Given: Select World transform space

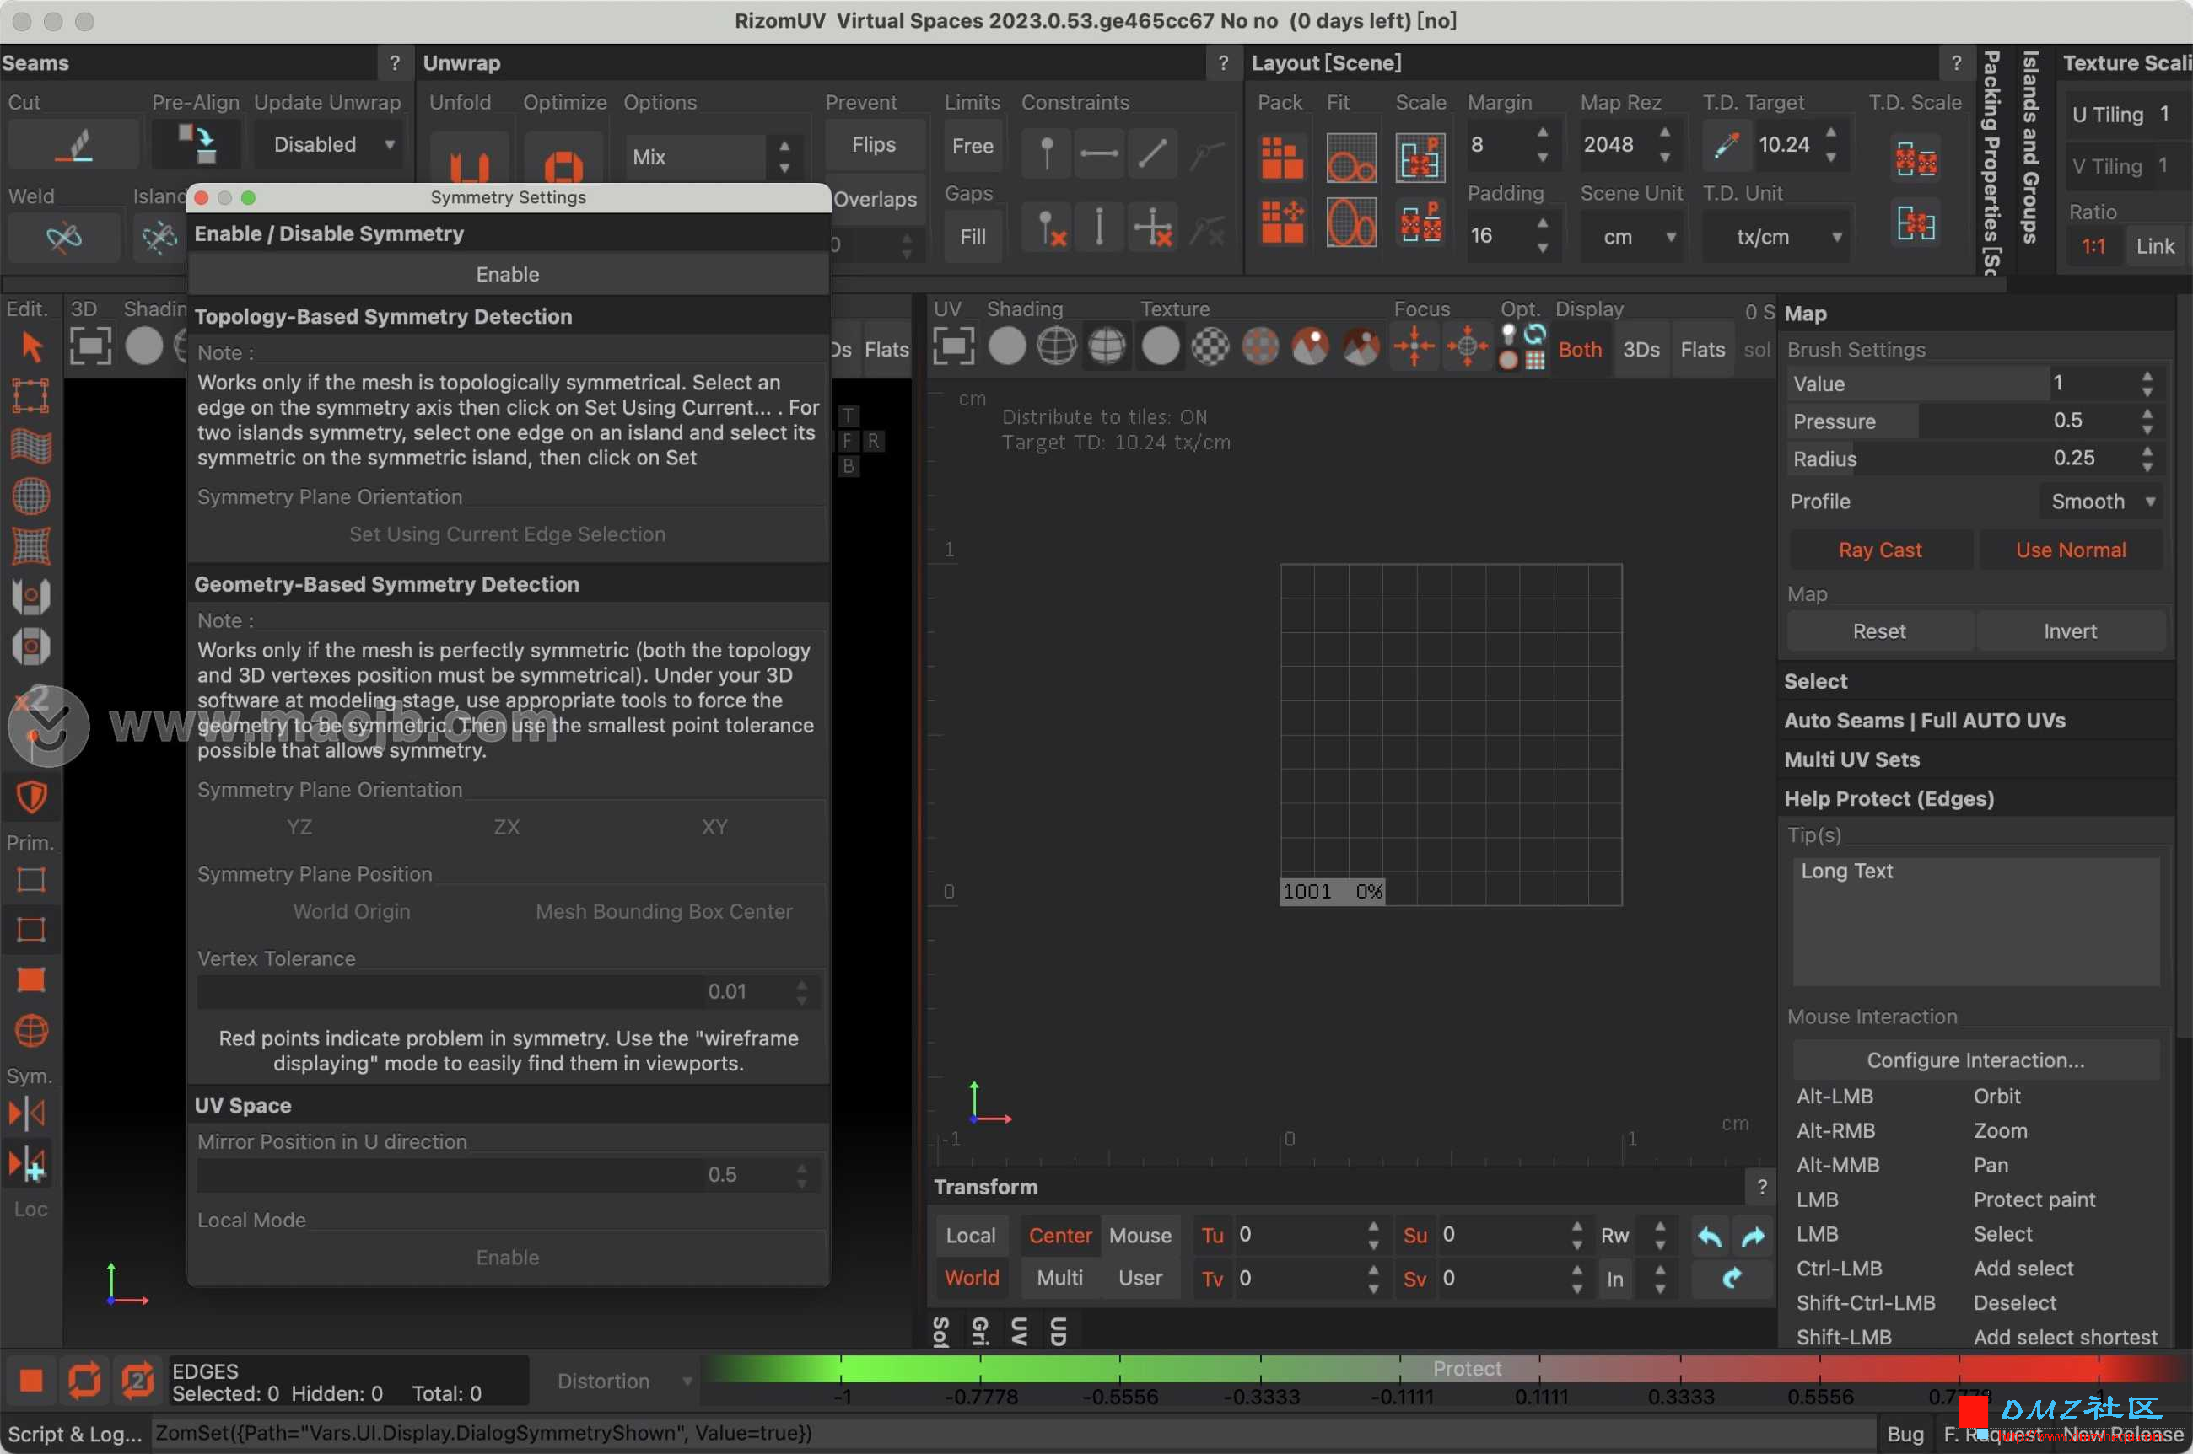Looking at the screenshot, I should (x=972, y=1278).
